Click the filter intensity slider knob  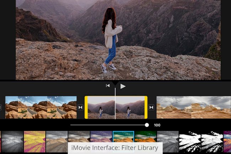147,125
